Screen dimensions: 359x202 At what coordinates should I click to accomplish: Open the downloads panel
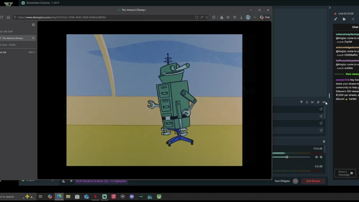pos(241,17)
